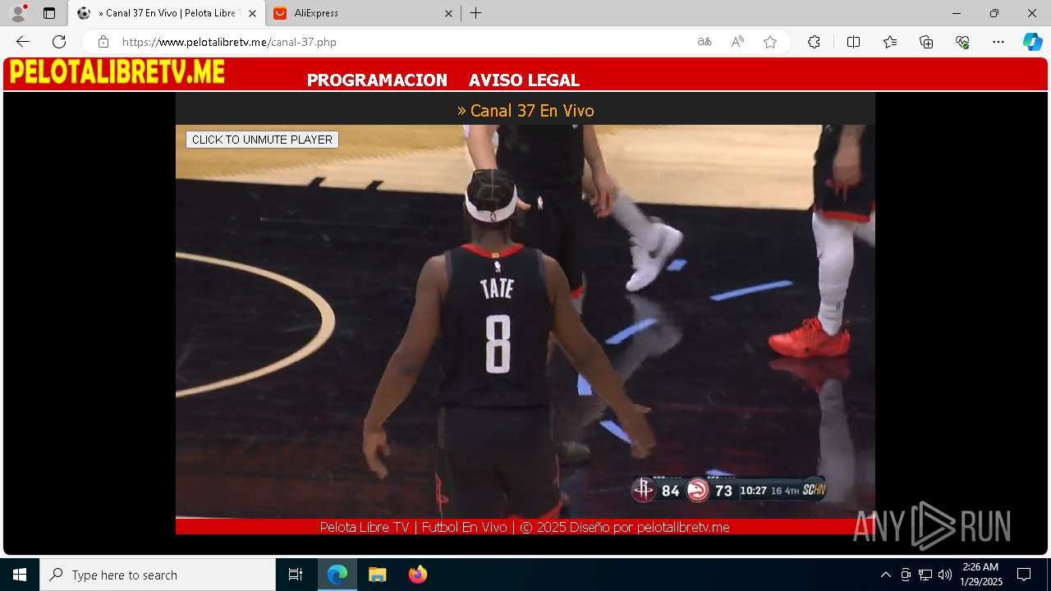Switch to the AliExpress tab
Screen dimensions: 1051x591
click(363, 13)
